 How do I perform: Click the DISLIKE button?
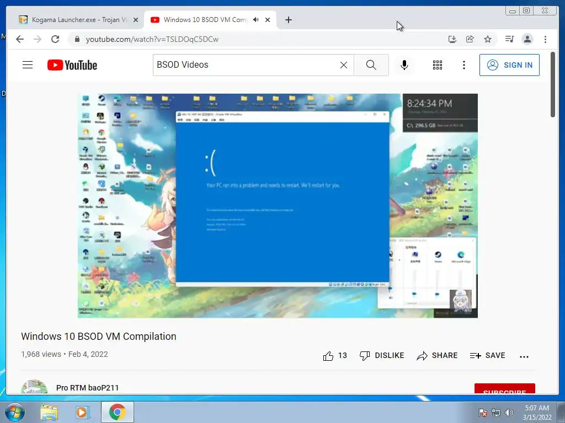point(382,356)
